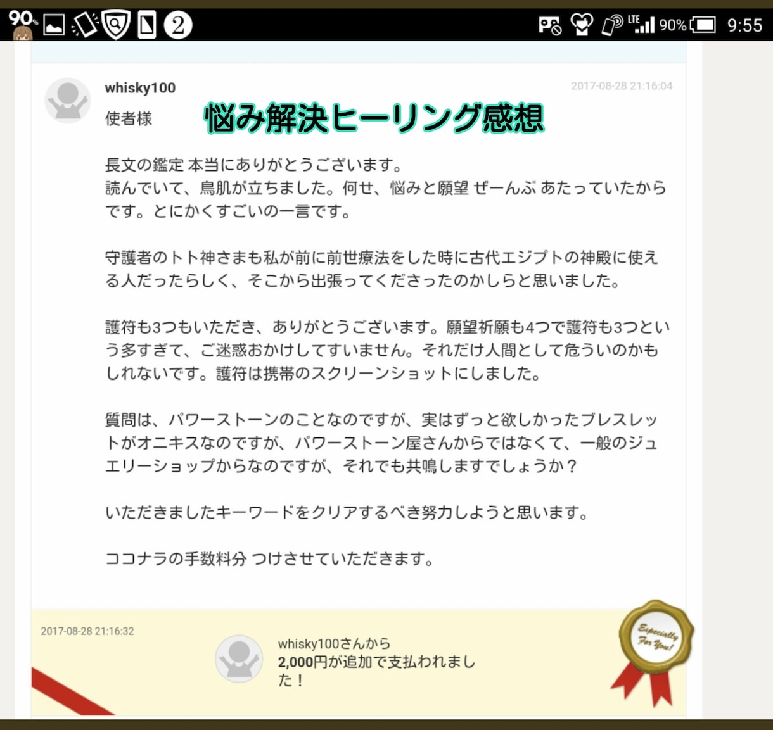Open the avatar in the payment notification banner
Image resolution: width=773 pixels, height=730 pixels.
[x=239, y=658]
